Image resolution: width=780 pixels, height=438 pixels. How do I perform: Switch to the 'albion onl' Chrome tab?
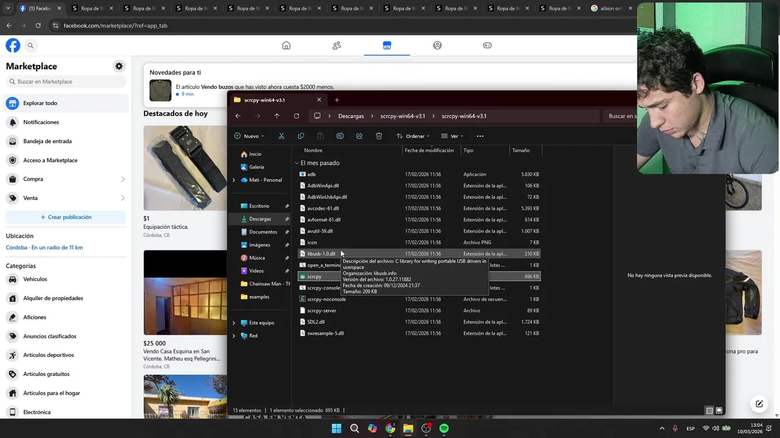[x=611, y=9]
